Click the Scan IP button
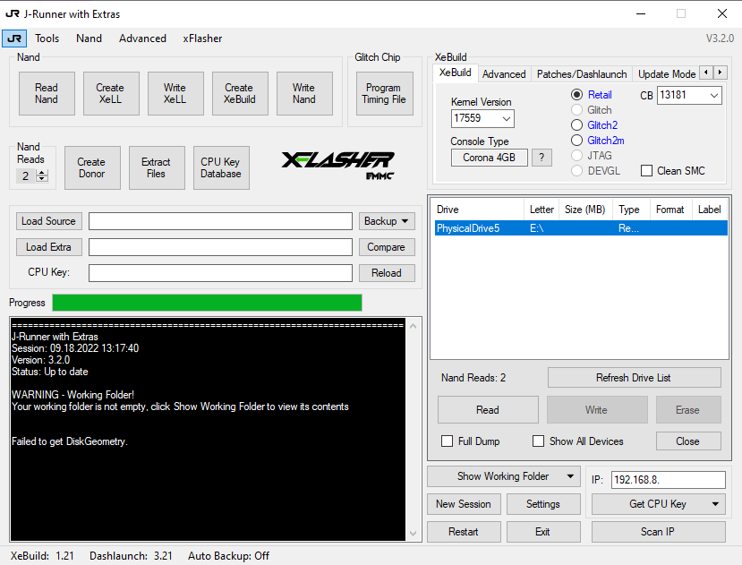Image resolution: width=742 pixels, height=565 pixels. coord(658,532)
